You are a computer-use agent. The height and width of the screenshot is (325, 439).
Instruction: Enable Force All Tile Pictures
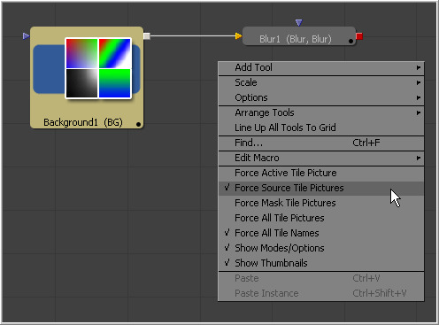tap(321, 218)
